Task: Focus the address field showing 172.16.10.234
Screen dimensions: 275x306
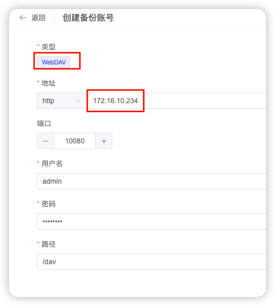Action: (x=176, y=101)
